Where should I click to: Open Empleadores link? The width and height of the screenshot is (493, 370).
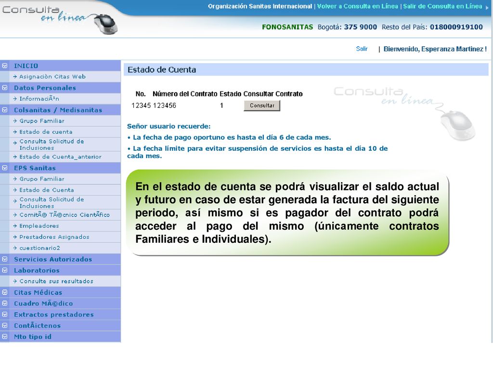coord(39,226)
